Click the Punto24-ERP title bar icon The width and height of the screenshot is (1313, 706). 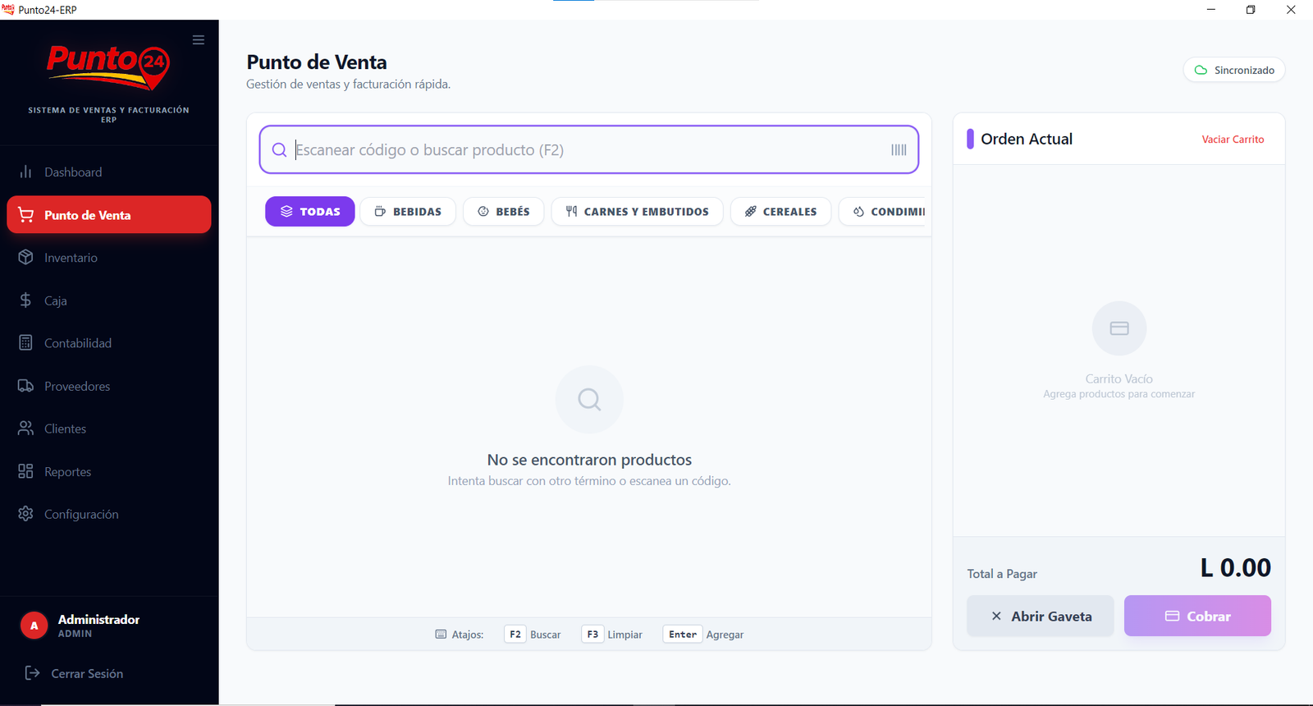[x=8, y=9]
